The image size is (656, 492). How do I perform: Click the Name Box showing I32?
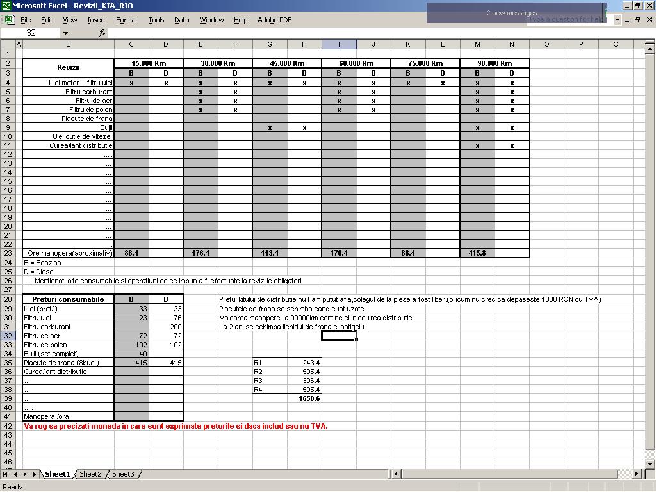pos(31,33)
